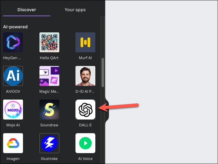This screenshot has width=218, height=164.
Task: Click the DALL·E label text
Action: (x=85, y=125)
